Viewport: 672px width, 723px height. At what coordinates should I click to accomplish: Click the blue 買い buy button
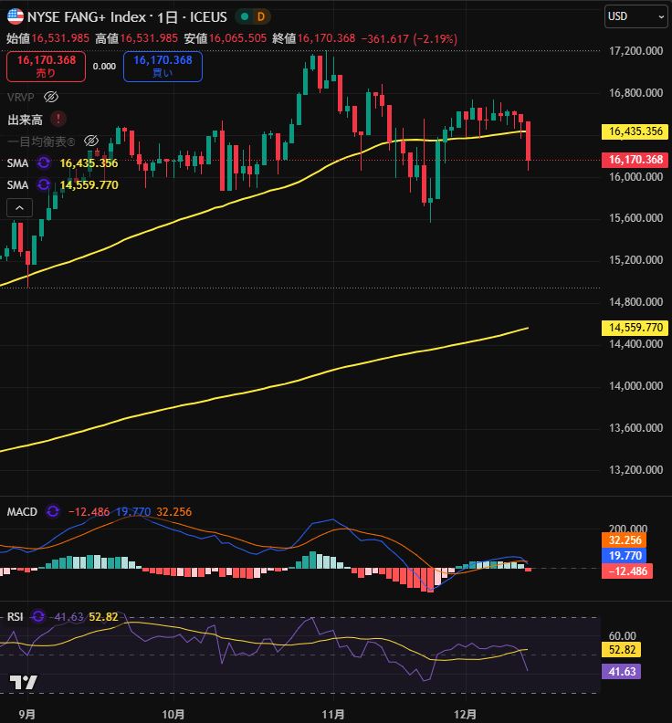[163, 66]
